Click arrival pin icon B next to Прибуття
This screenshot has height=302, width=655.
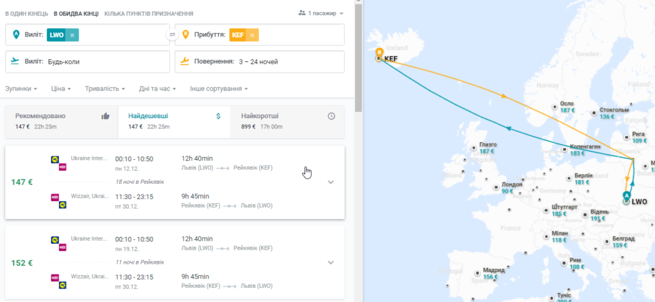186,34
